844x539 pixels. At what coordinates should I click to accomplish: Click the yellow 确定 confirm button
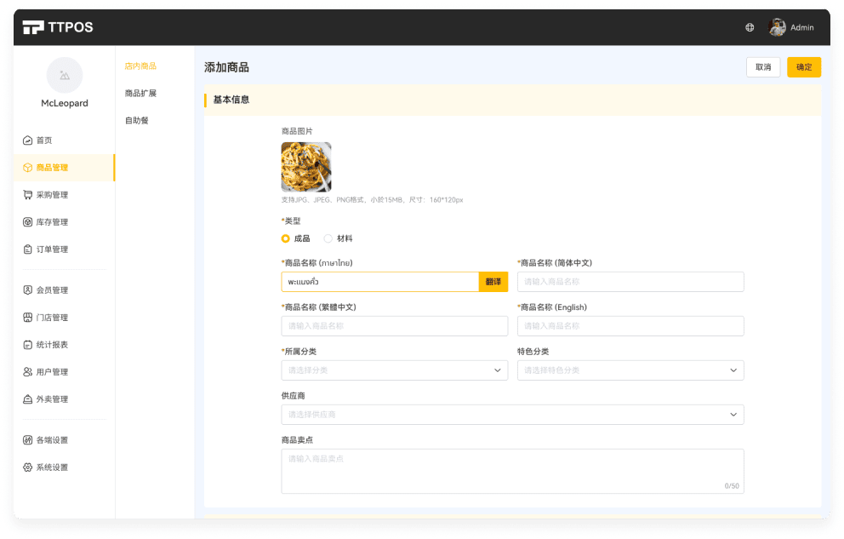pos(803,67)
